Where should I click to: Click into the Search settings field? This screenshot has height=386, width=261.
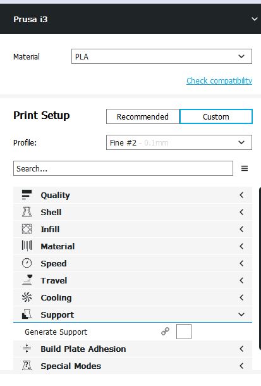coord(123,168)
